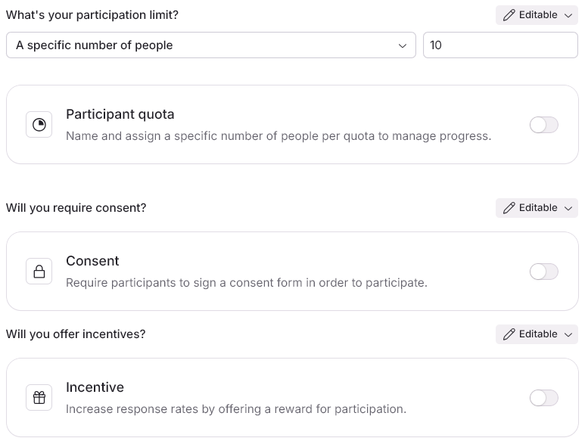Enable the Participant quota switch

pyautogui.click(x=543, y=125)
